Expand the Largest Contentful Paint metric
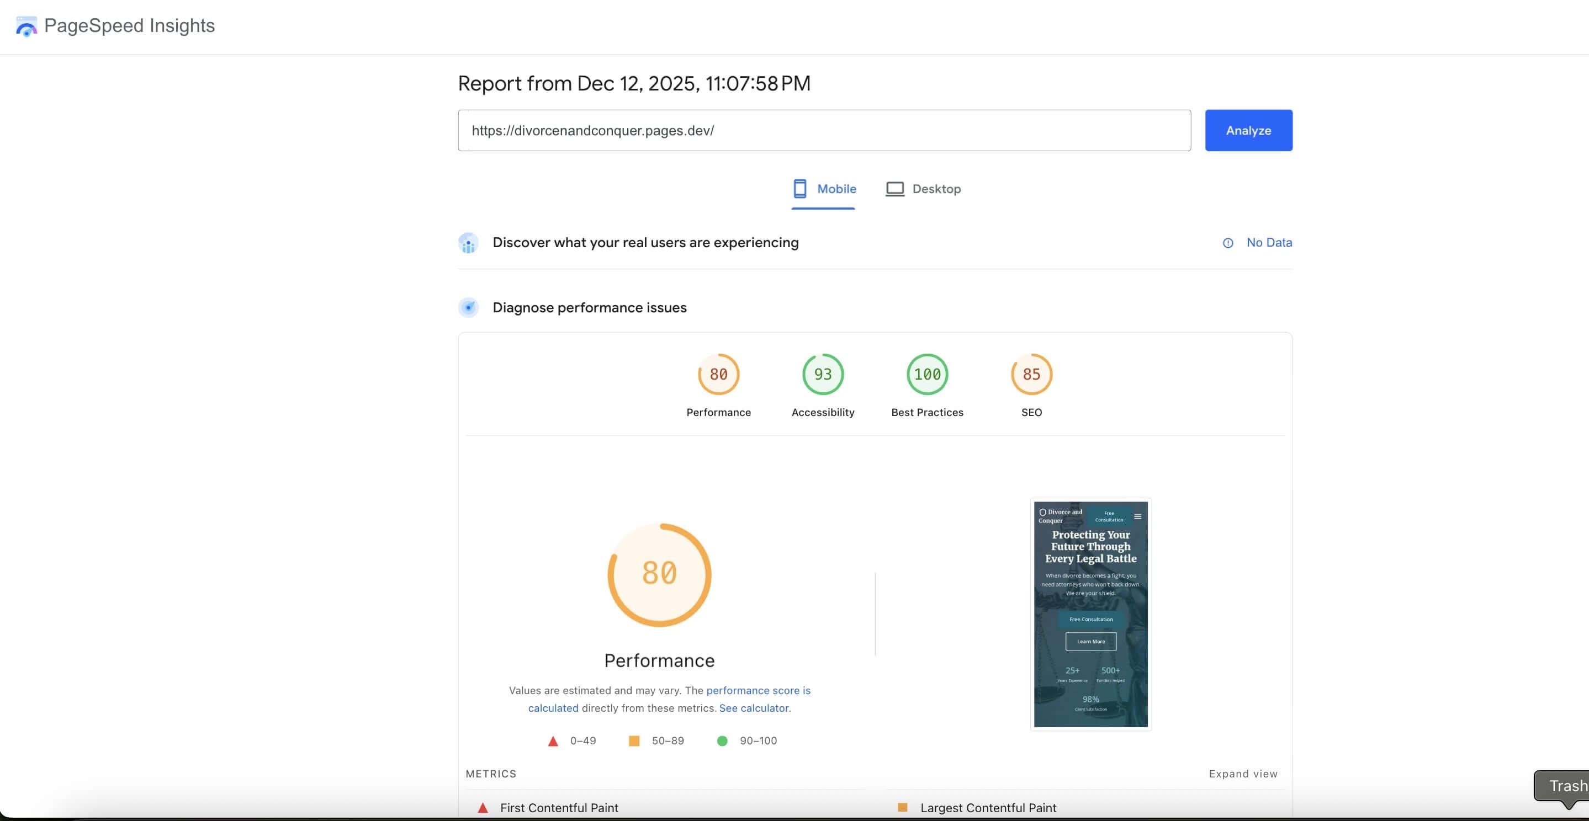Viewport: 1589px width, 821px height. coord(988,807)
